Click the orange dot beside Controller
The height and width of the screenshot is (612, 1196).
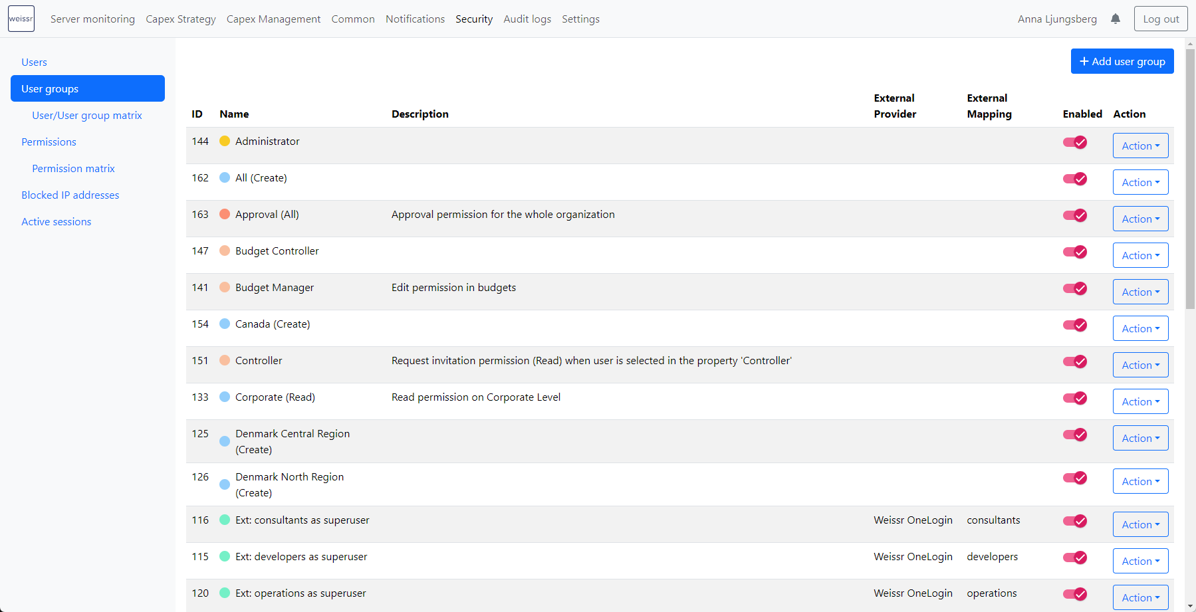coord(225,360)
